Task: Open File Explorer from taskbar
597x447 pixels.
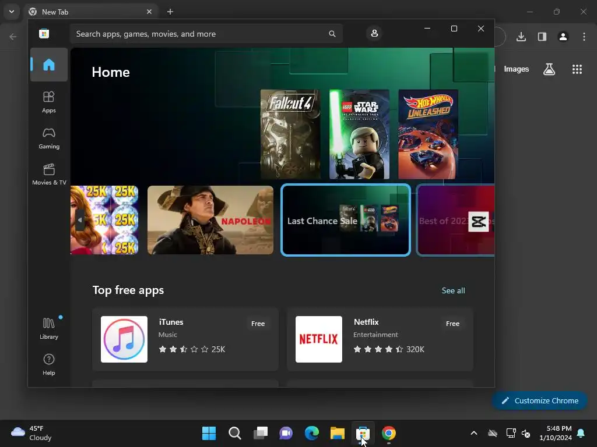Action: (x=338, y=433)
